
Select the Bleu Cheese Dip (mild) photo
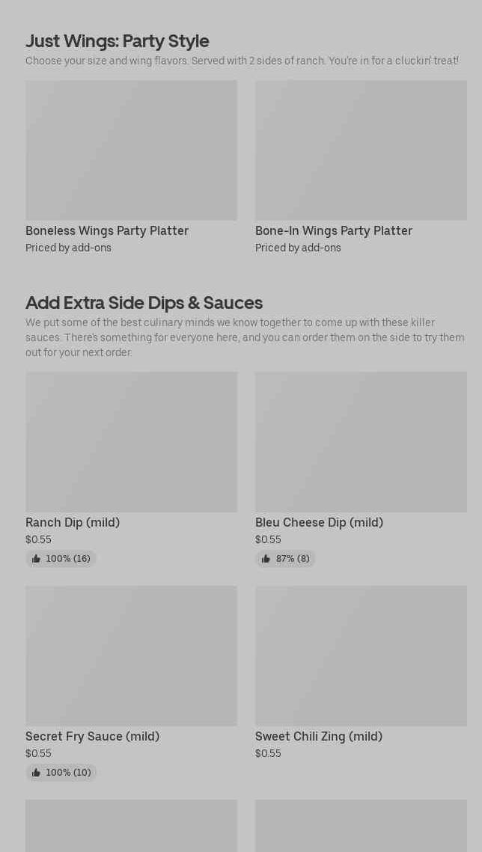pyautogui.click(x=361, y=442)
